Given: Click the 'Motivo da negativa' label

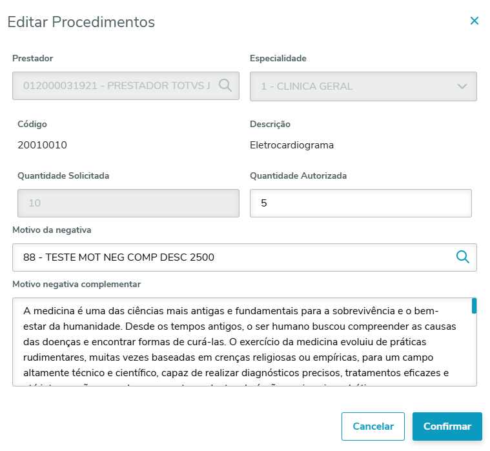Looking at the screenshot, I should point(52,230).
